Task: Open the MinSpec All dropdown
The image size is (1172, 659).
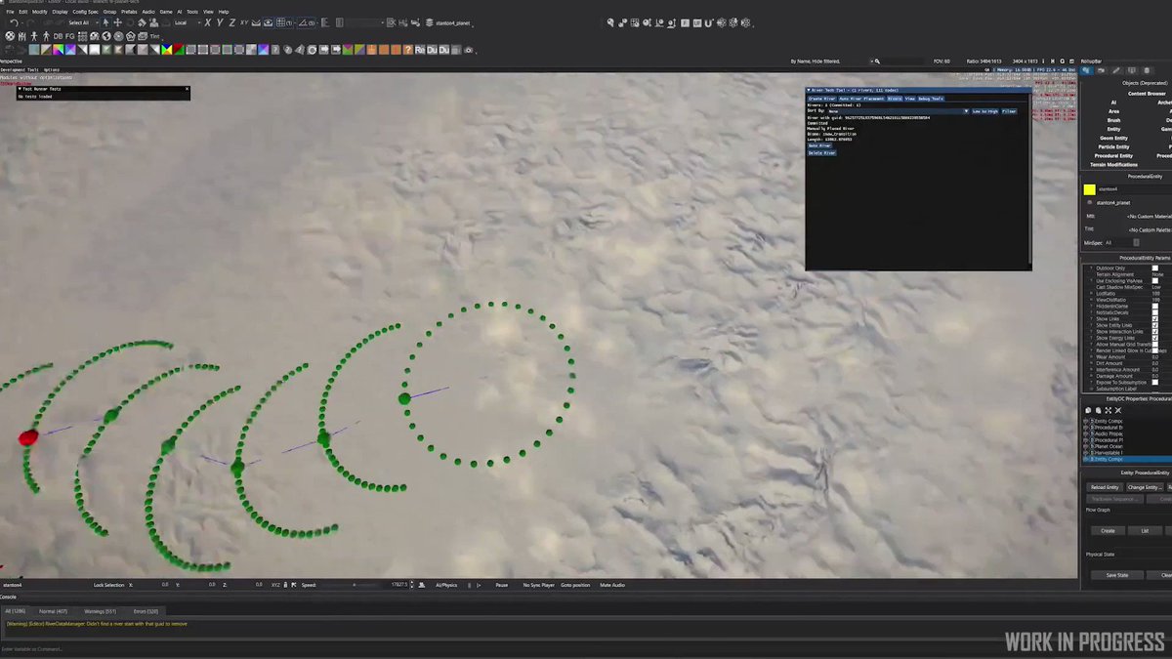Action: point(1121,242)
